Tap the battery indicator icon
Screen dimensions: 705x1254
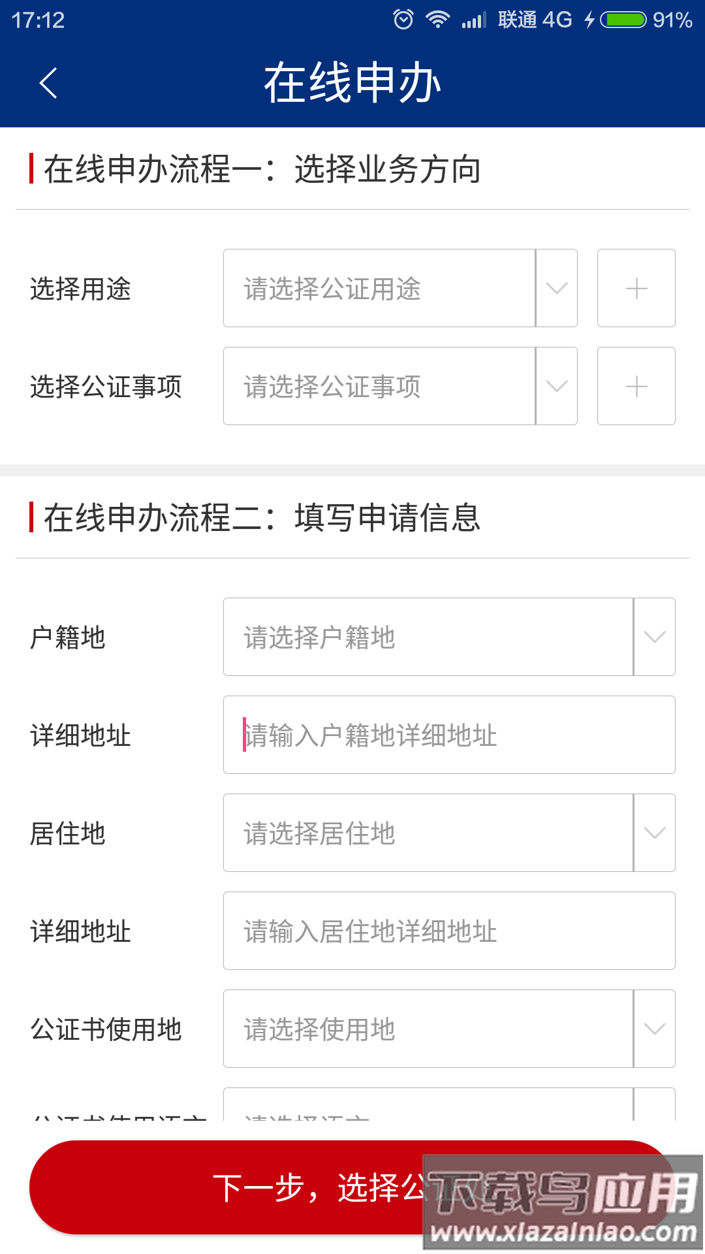click(623, 20)
